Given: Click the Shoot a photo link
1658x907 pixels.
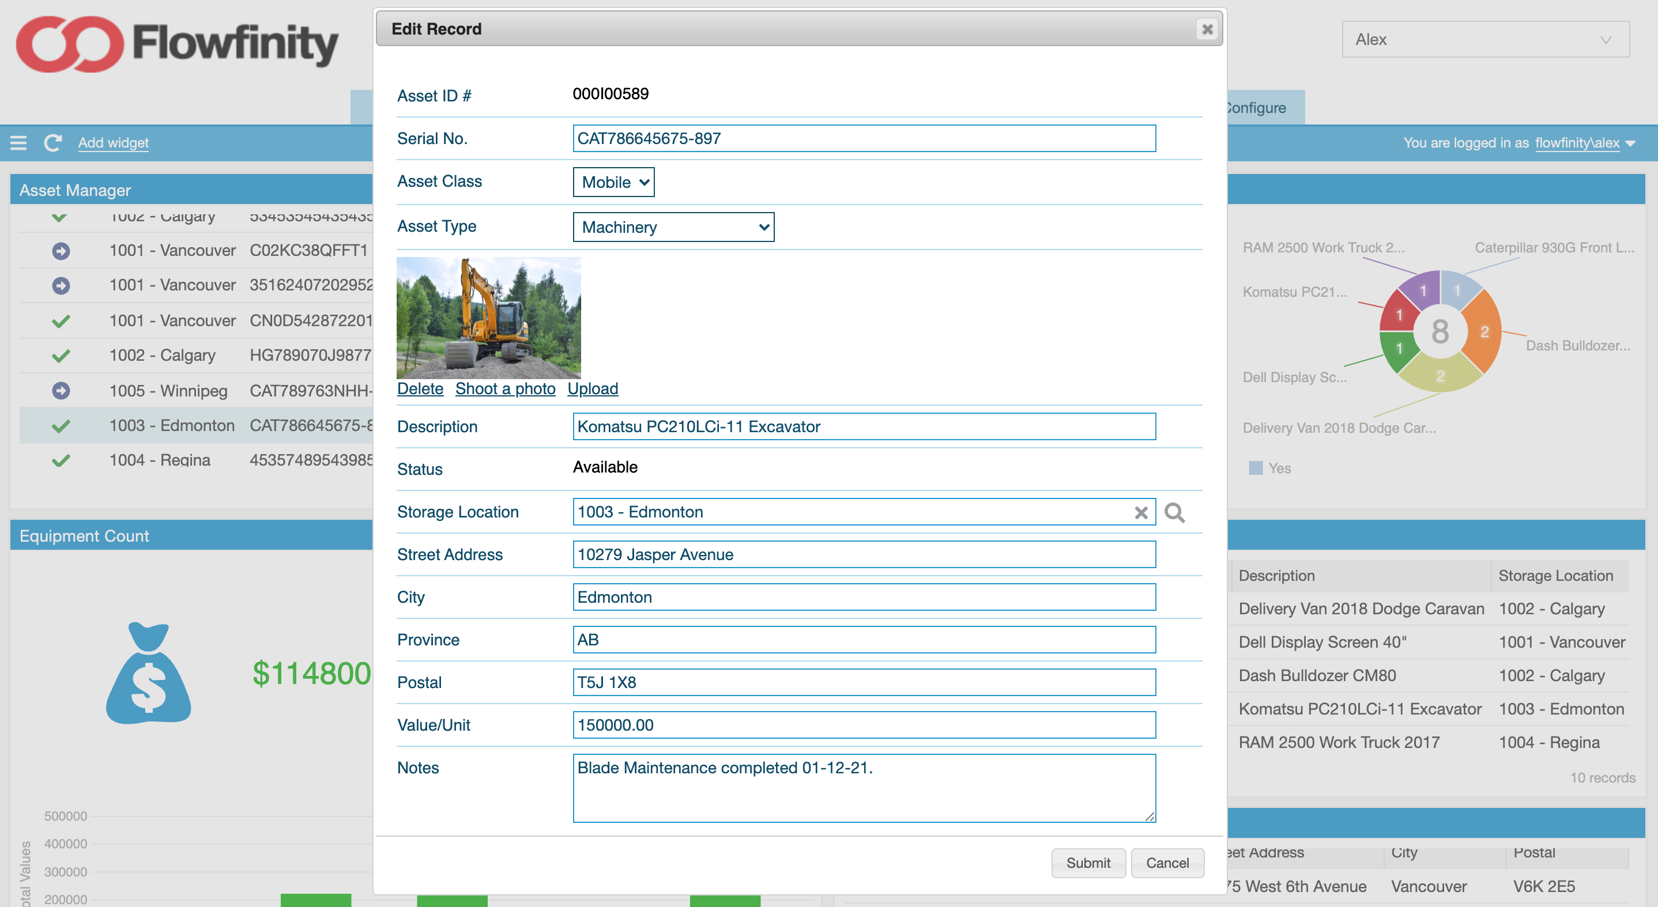Looking at the screenshot, I should click(x=505, y=388).
